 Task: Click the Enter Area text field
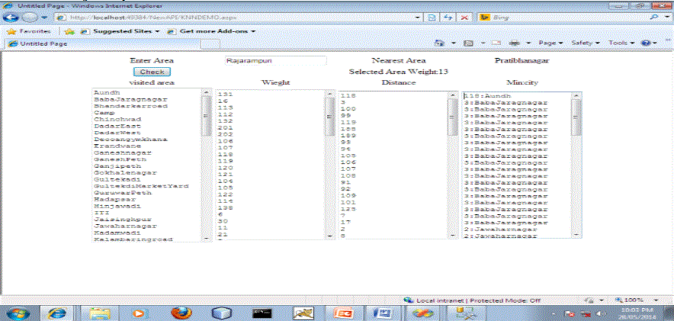coord(275,60)
